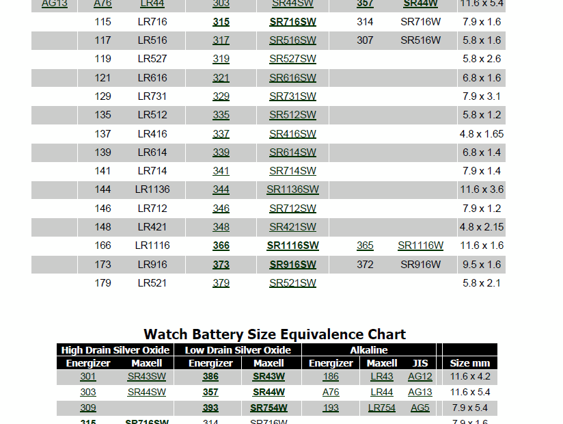Click the LR1136 cell text

tap(152, 189)
